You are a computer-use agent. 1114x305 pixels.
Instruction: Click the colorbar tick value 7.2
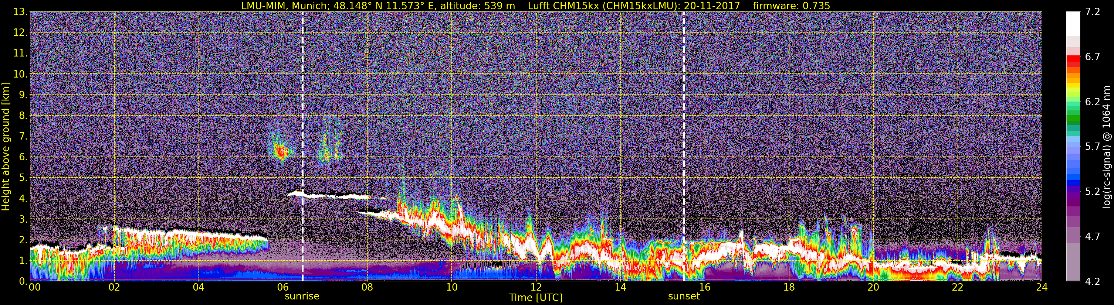pyautogui.click(x=1093, y=12)
